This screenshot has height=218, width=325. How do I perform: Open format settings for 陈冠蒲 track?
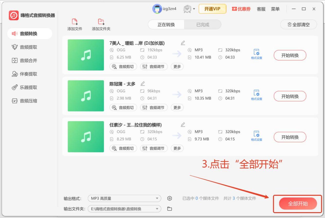click(256, 95)
